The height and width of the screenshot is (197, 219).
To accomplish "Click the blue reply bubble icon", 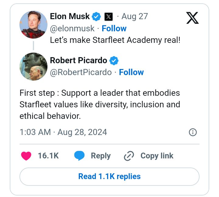I will point(79,156).
